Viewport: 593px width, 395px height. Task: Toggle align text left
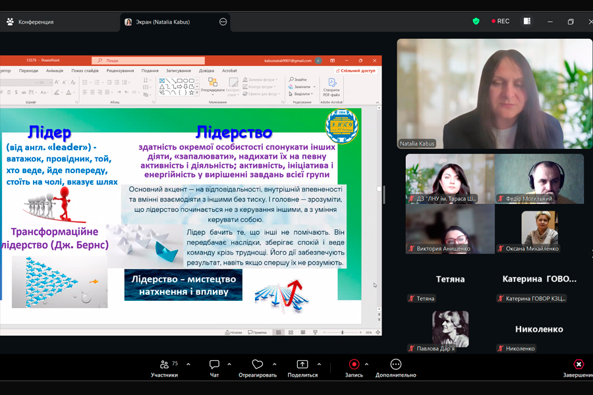[85, 92]
